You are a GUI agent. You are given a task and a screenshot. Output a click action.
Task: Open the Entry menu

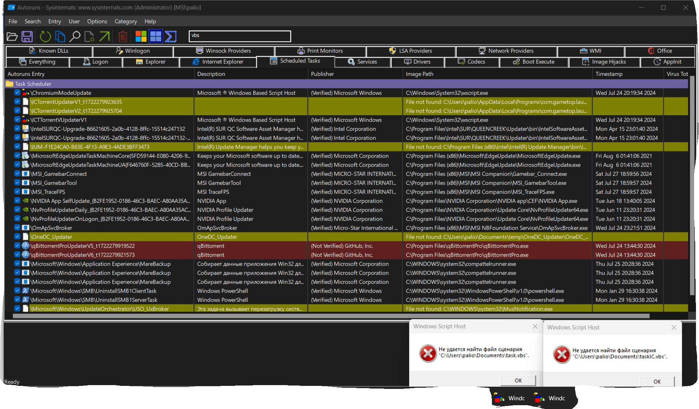[x=55, y=22]
